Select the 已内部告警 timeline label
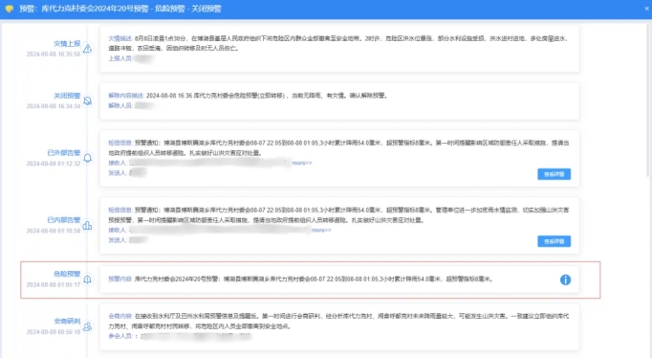 64,220
